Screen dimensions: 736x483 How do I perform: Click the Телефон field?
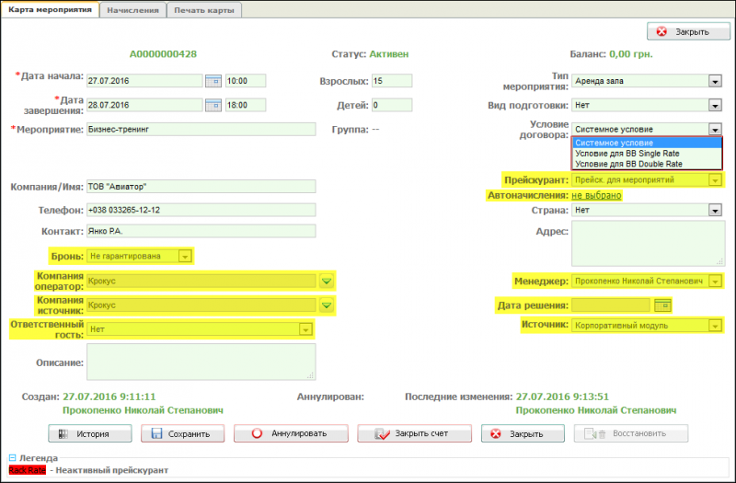tap(201, 210)
